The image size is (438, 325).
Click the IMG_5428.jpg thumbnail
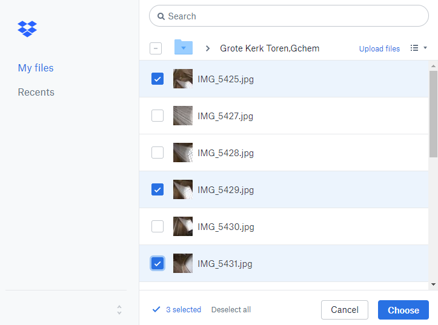pyautogui.click(x=183, y=153)
